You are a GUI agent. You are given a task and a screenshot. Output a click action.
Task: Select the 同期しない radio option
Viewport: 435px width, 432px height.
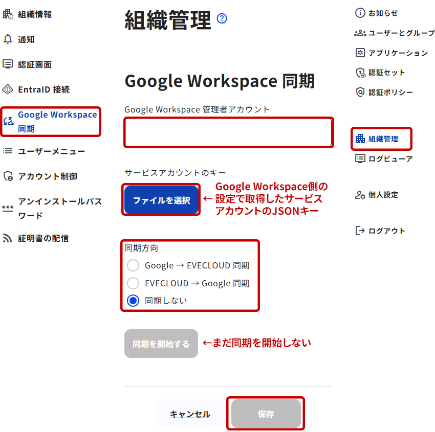[133, 301]
